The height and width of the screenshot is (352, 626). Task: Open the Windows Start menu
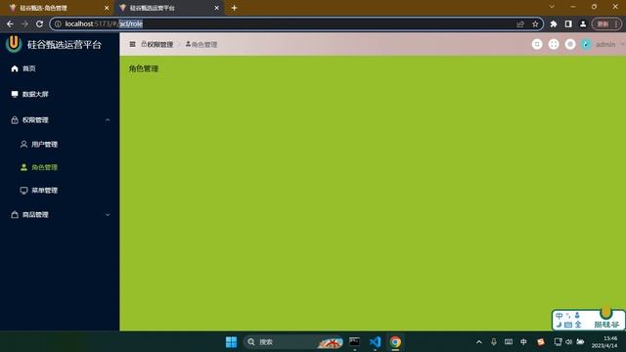231,342
